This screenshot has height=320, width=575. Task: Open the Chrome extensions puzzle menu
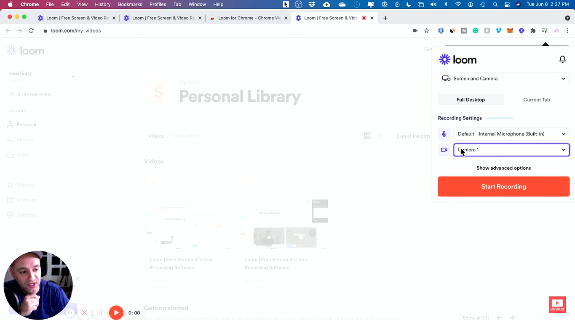click(533, 30)
